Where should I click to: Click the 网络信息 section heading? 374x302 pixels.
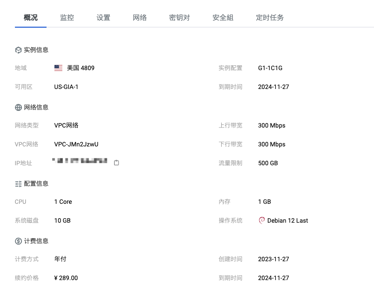pos(36,107)
